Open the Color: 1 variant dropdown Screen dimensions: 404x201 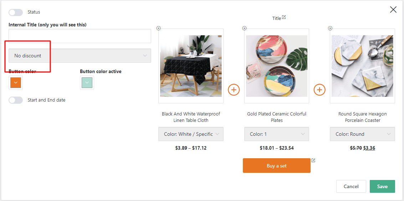(x=277, y=134)
